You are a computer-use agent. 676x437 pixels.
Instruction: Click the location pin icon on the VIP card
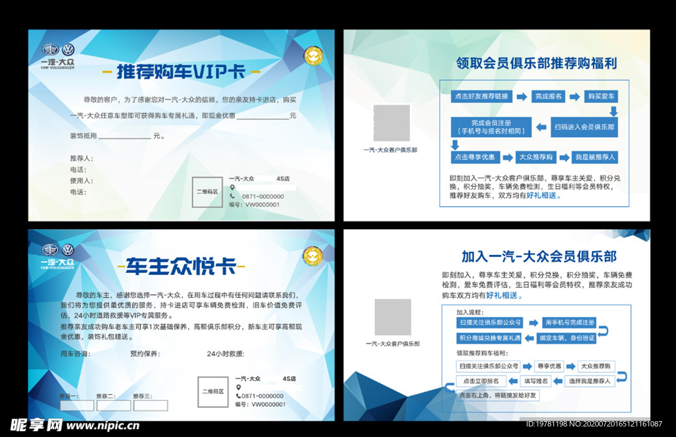click(232, 187)
